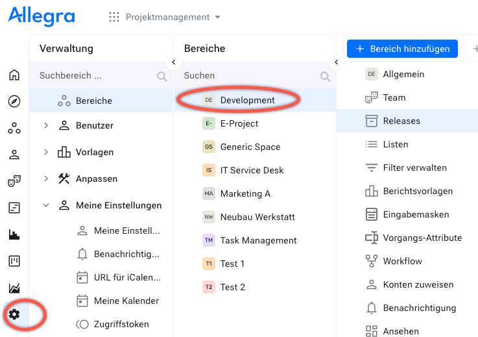
Task: Expand the Vorlagen tree node
Action: (x=46, y=152)
